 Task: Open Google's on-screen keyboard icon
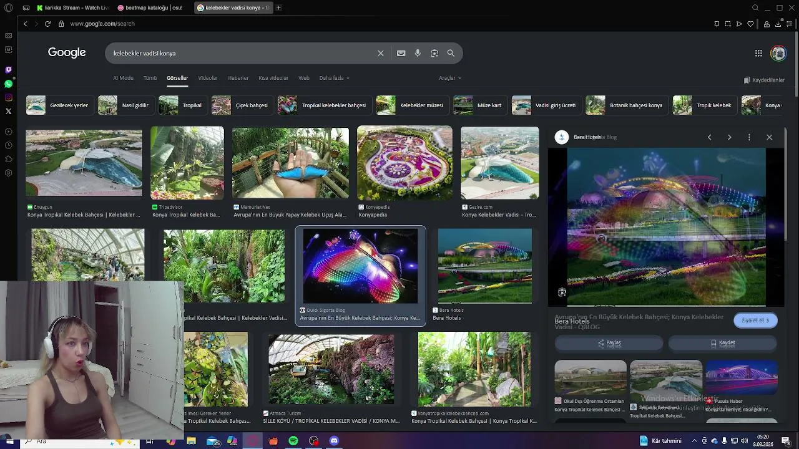click(x=401, y=53)
